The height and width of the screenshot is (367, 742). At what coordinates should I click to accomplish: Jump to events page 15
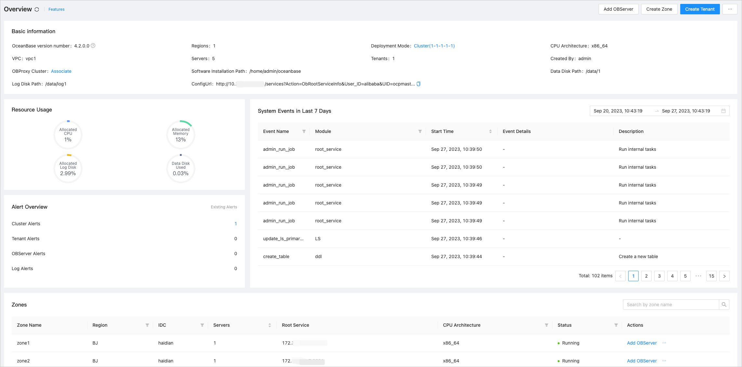point(711,276)
